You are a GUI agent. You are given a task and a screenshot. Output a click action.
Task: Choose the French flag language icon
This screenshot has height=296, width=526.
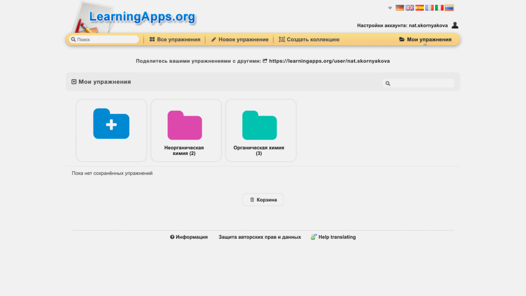point(429,8)
